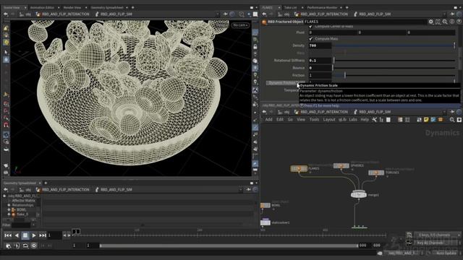Switch to Render View tab
463x260 pixels.
72,7
